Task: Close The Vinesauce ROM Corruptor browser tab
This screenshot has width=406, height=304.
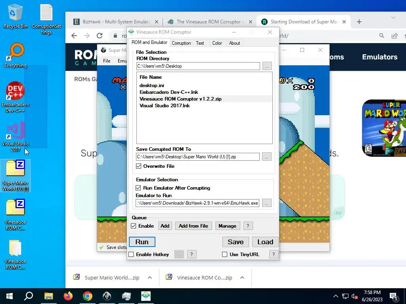Action: coord(251,22)
